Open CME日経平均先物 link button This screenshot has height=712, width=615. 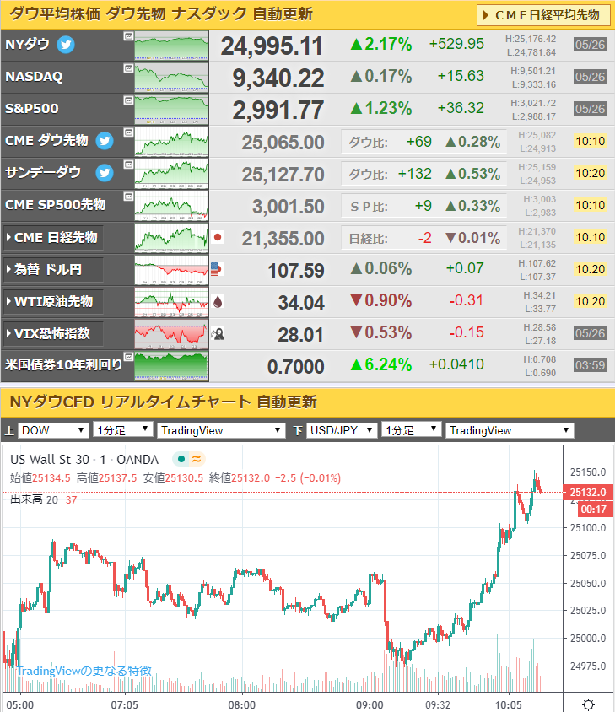pyautogui.click(x=543, y=15)
